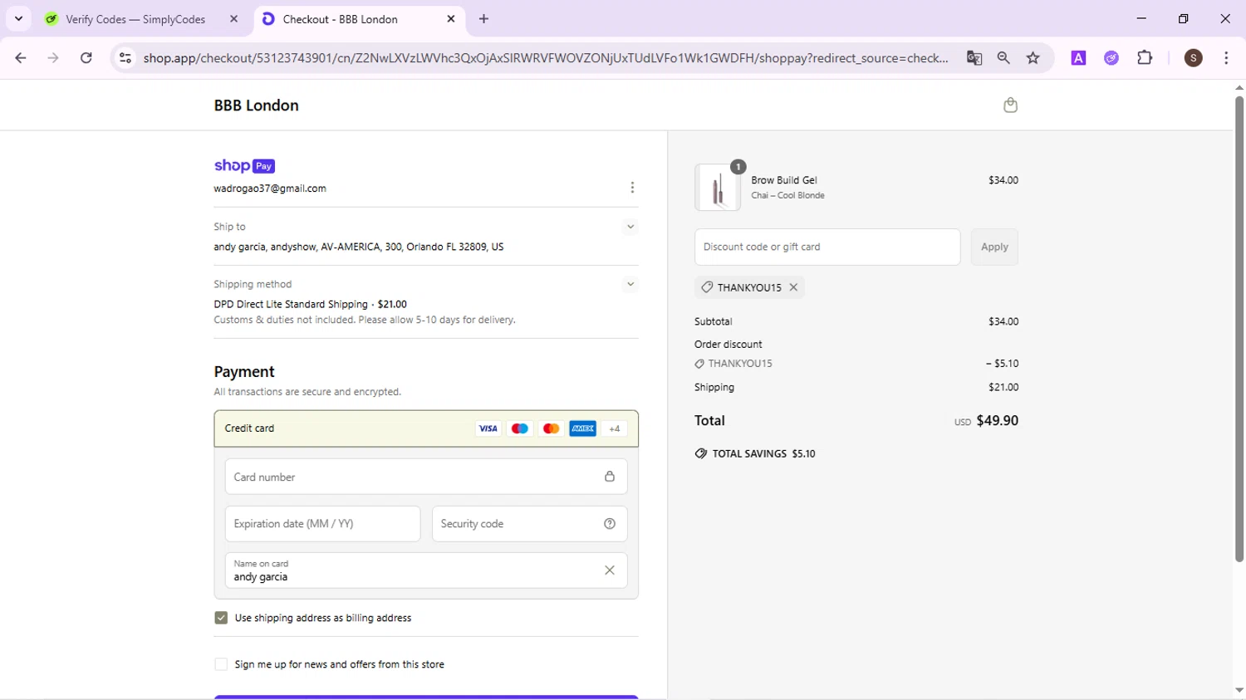The height and width of the screenshot is (700, 1246).
Task: Click the Shop Pay logo
Action: click(244, 166)
